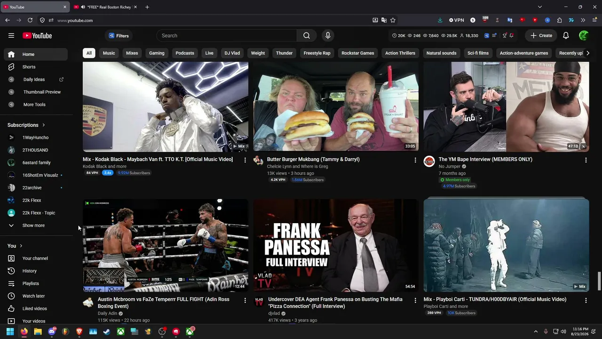This screenshot has height=339, width=602.
Task: Open the 22k Flexx - Topic subscription
Action: pos(36,213)
